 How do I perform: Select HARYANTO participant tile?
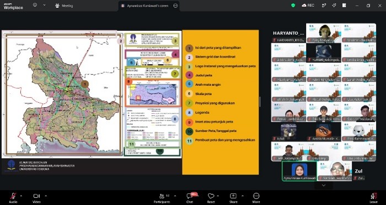point(288,33)
